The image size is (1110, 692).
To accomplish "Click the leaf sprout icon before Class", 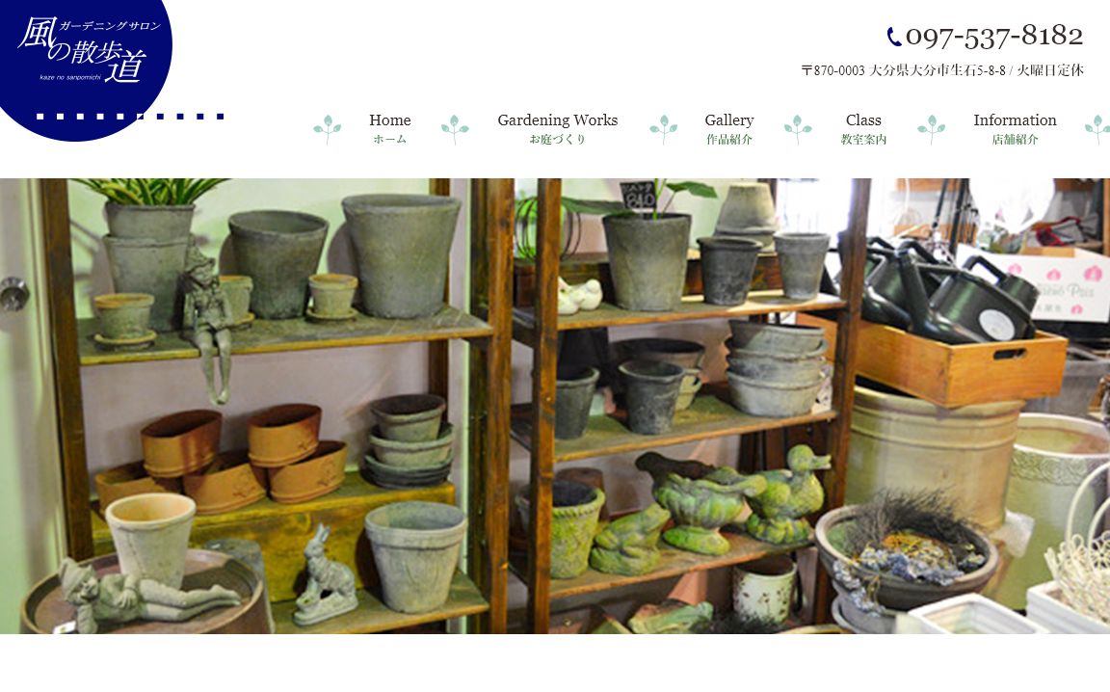I will coord(798,129).
